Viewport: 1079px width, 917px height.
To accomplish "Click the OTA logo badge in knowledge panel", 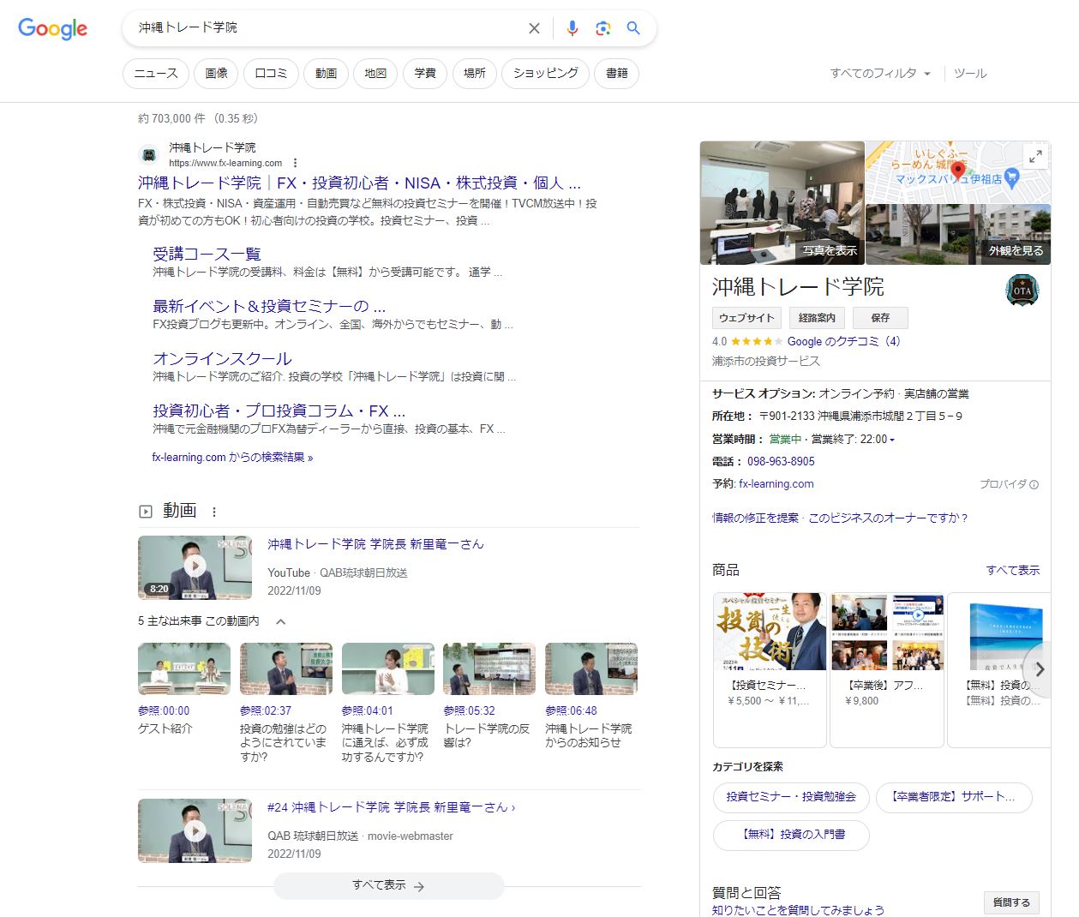I will 1022,291.
